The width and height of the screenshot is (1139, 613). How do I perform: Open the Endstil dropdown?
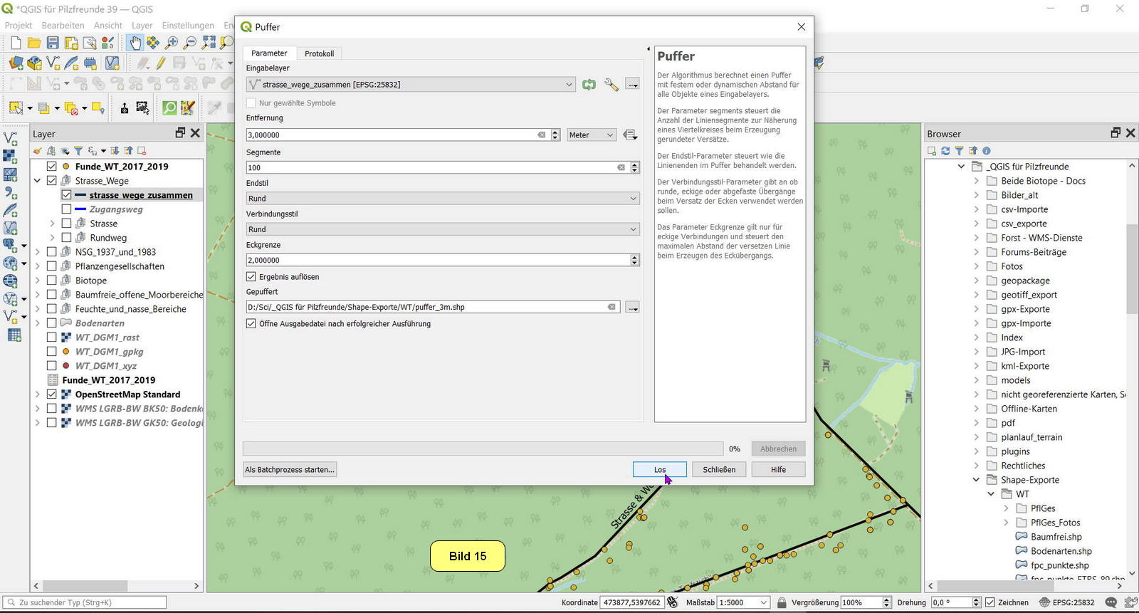coord(441,199)
